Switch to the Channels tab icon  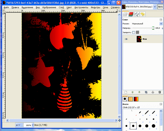pyautogui.click(x=131, y=14)
